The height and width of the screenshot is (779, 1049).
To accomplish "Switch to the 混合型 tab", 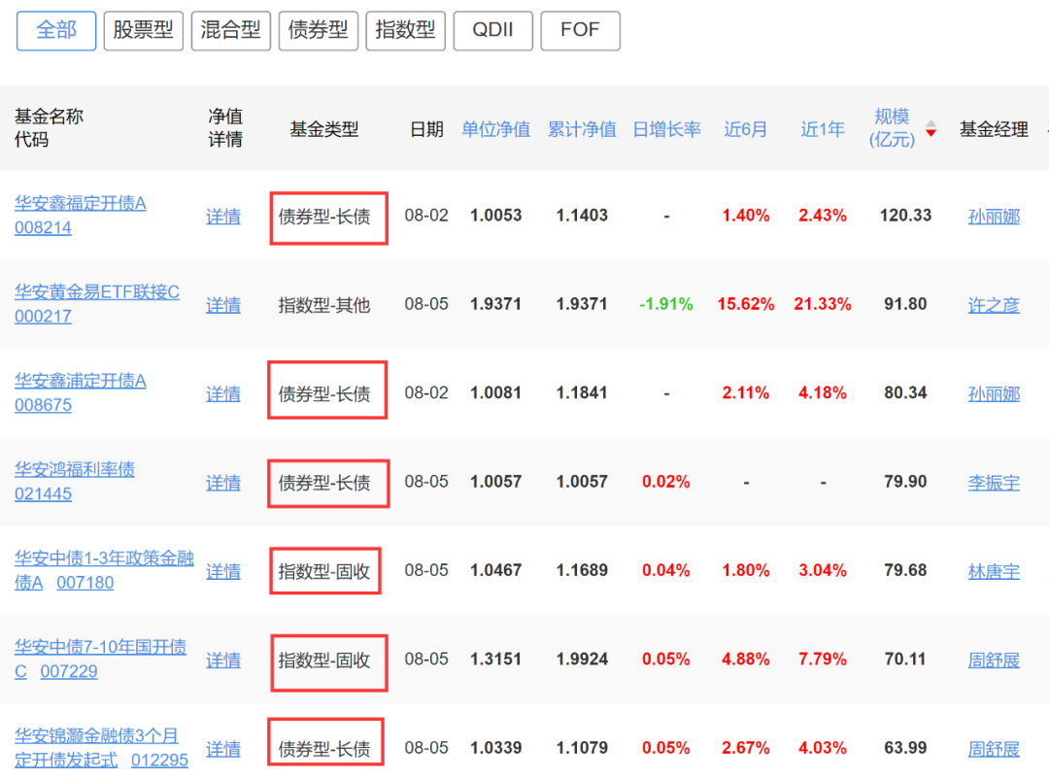I will point(231,30).
